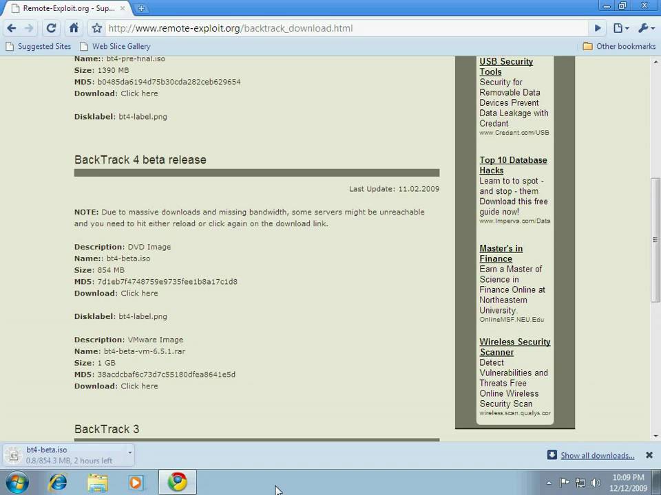Launch Internet Explorer from taskbar
The image size is (661, 495).
tap(58, 483)
